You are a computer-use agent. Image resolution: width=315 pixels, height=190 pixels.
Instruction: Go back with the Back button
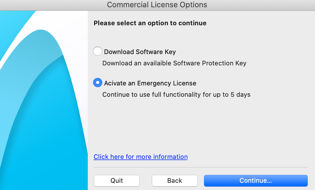click(x=175, y=181)
